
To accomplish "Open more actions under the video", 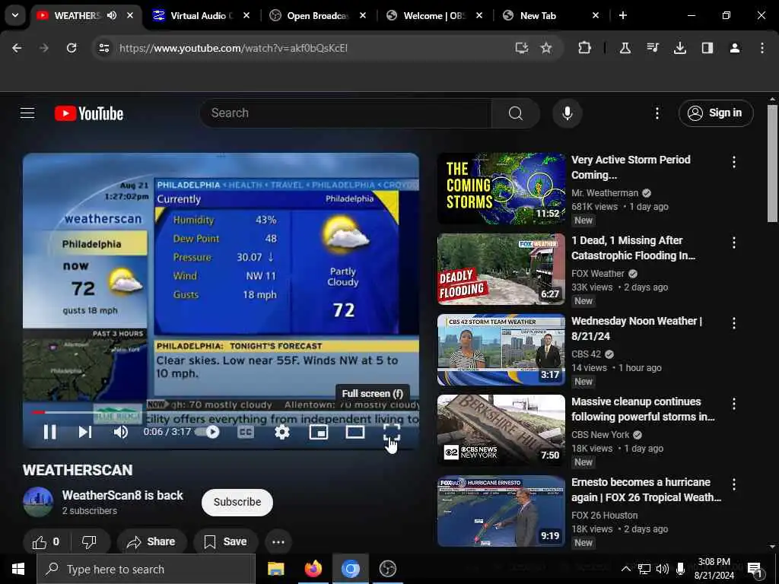I will pyautogui.click(x=278, y=541).
